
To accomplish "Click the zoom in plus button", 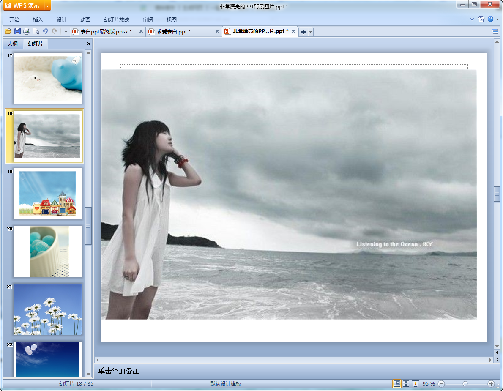I will point(491,383).
